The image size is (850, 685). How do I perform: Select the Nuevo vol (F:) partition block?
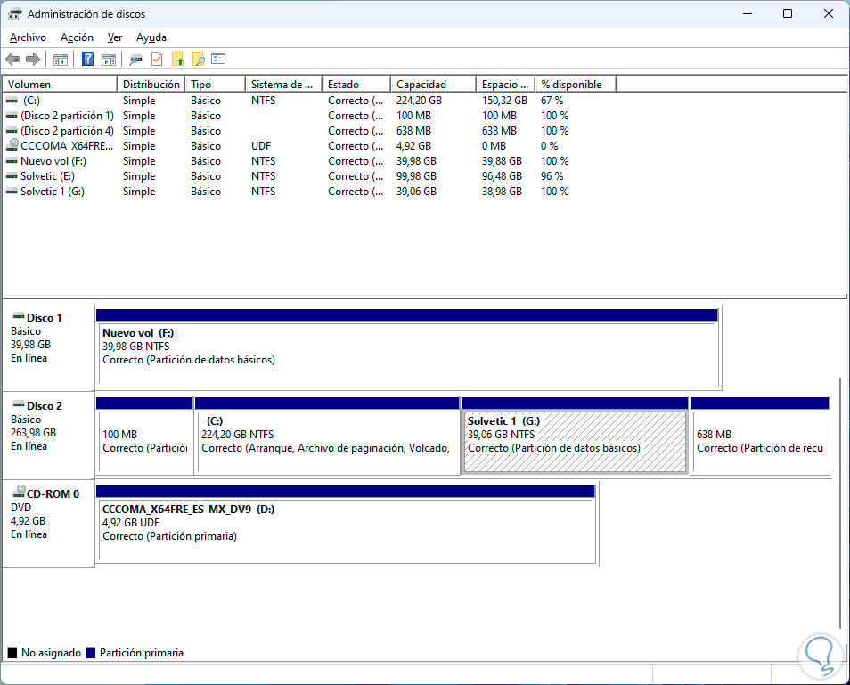tap(407, 349)
